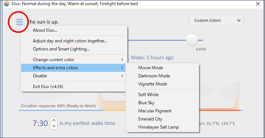
Task: Expand the Change current color submenu
Action: pyautogui.click(x=73, y=59)
